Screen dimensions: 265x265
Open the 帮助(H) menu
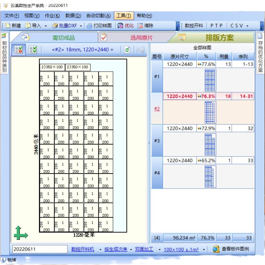click(x=144, y=16)
